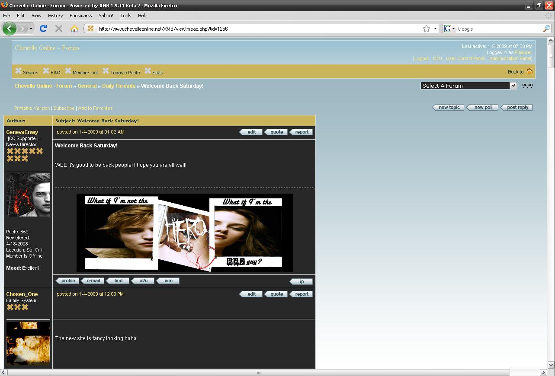This screenshot has width=555, height=376.
Task: Open the Bookmarks menu
Action: [x=80, y=16]
